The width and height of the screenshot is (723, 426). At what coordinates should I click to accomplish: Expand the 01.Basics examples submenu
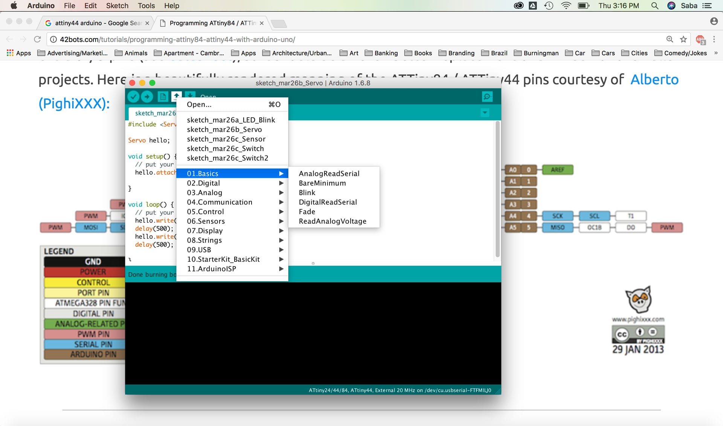tap(232, 173)
